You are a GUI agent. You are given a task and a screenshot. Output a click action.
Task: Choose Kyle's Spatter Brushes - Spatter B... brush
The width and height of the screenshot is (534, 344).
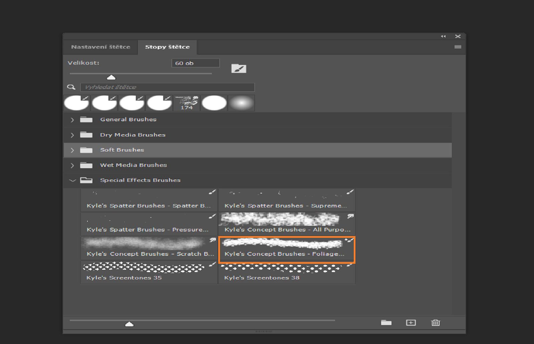pyautogui.click(x=149, y=200)
